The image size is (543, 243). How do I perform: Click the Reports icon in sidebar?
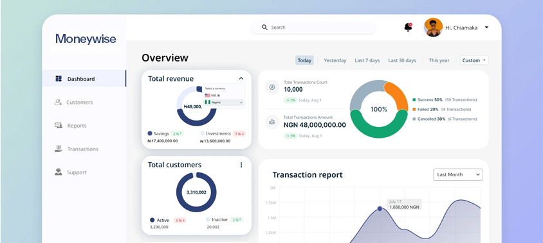59,125
